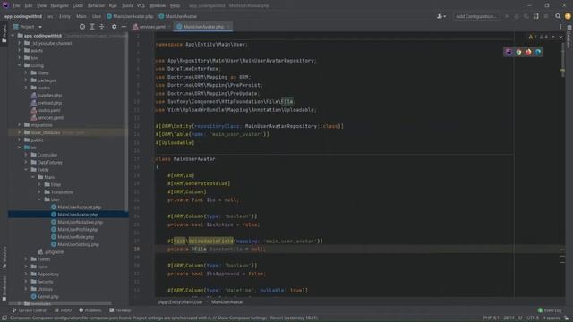Viewport: 573px width, 322px height.
Task: Open the Problems tool window
Action: [x=90, y=310]
